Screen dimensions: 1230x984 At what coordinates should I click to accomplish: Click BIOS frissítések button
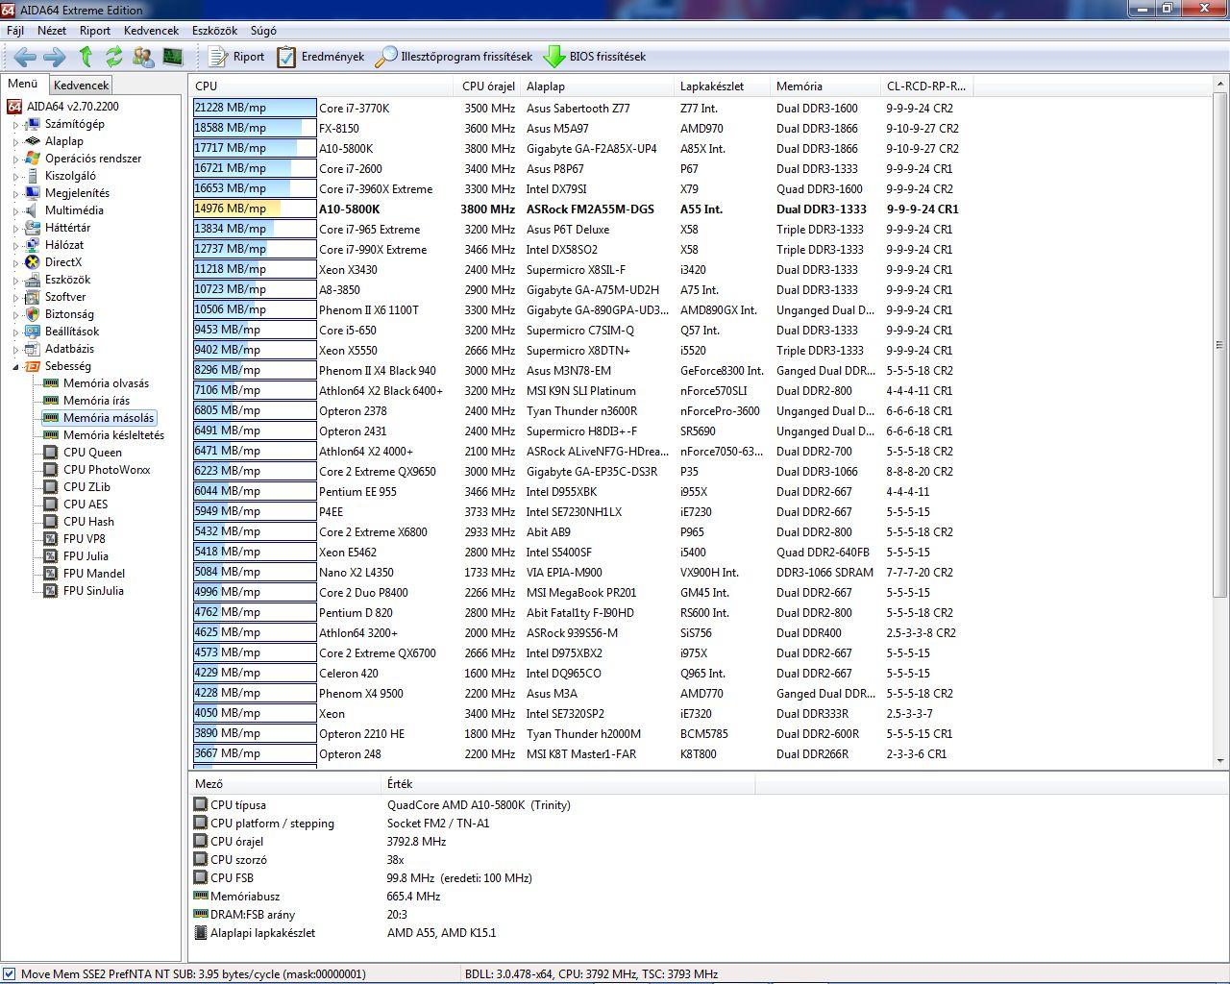click(595, 57)
